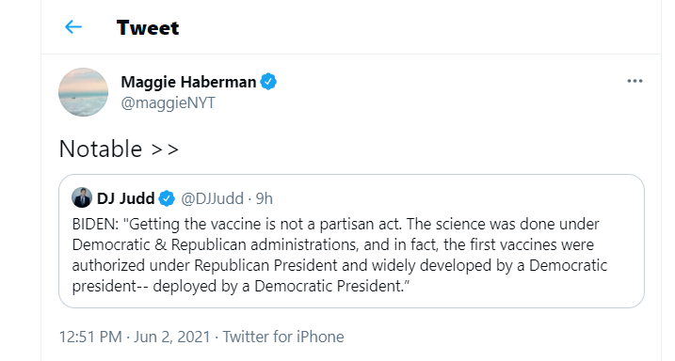Open the @maggieNYT handle link
The image size is (675, 361).
click(168, 103)
